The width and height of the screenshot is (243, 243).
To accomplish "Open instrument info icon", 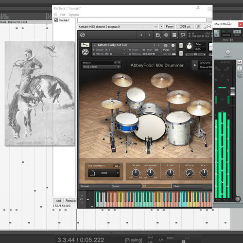I will 173,45.
